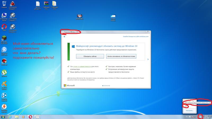Click the keyboard tray icon in the taskbar

coord(190,117)
